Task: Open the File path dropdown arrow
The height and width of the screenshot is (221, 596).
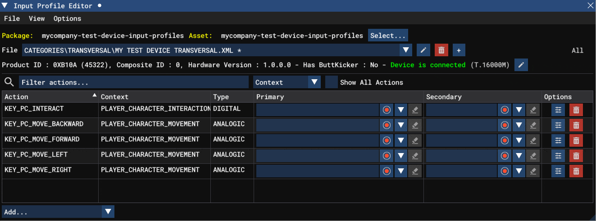Action: point(406,50)
